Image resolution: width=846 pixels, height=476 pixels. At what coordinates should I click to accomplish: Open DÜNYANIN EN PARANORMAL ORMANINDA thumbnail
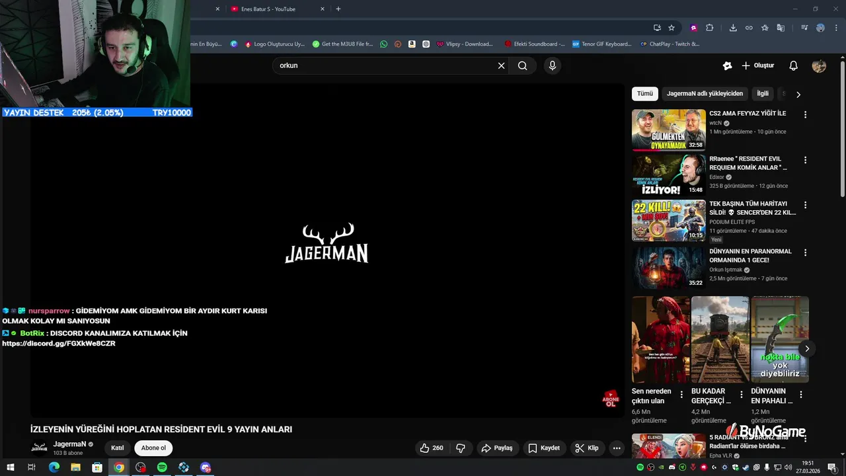[668, 268]
